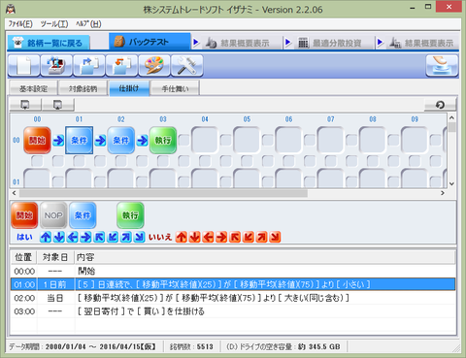Screen dimensions: 466x358
Task: Click the 内容 column header
Action: pos(265,257)
